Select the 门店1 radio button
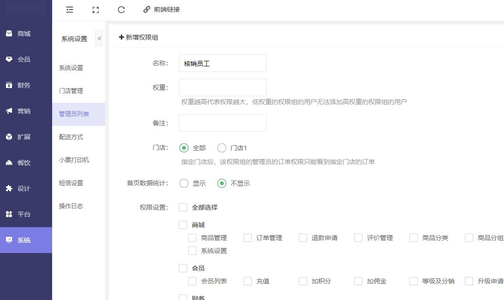The width and height of the screenshot is (504, 300). [x=222, y=148]
